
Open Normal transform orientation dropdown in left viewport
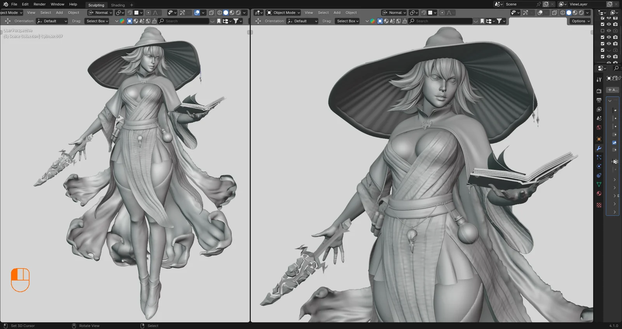point(100,13)
